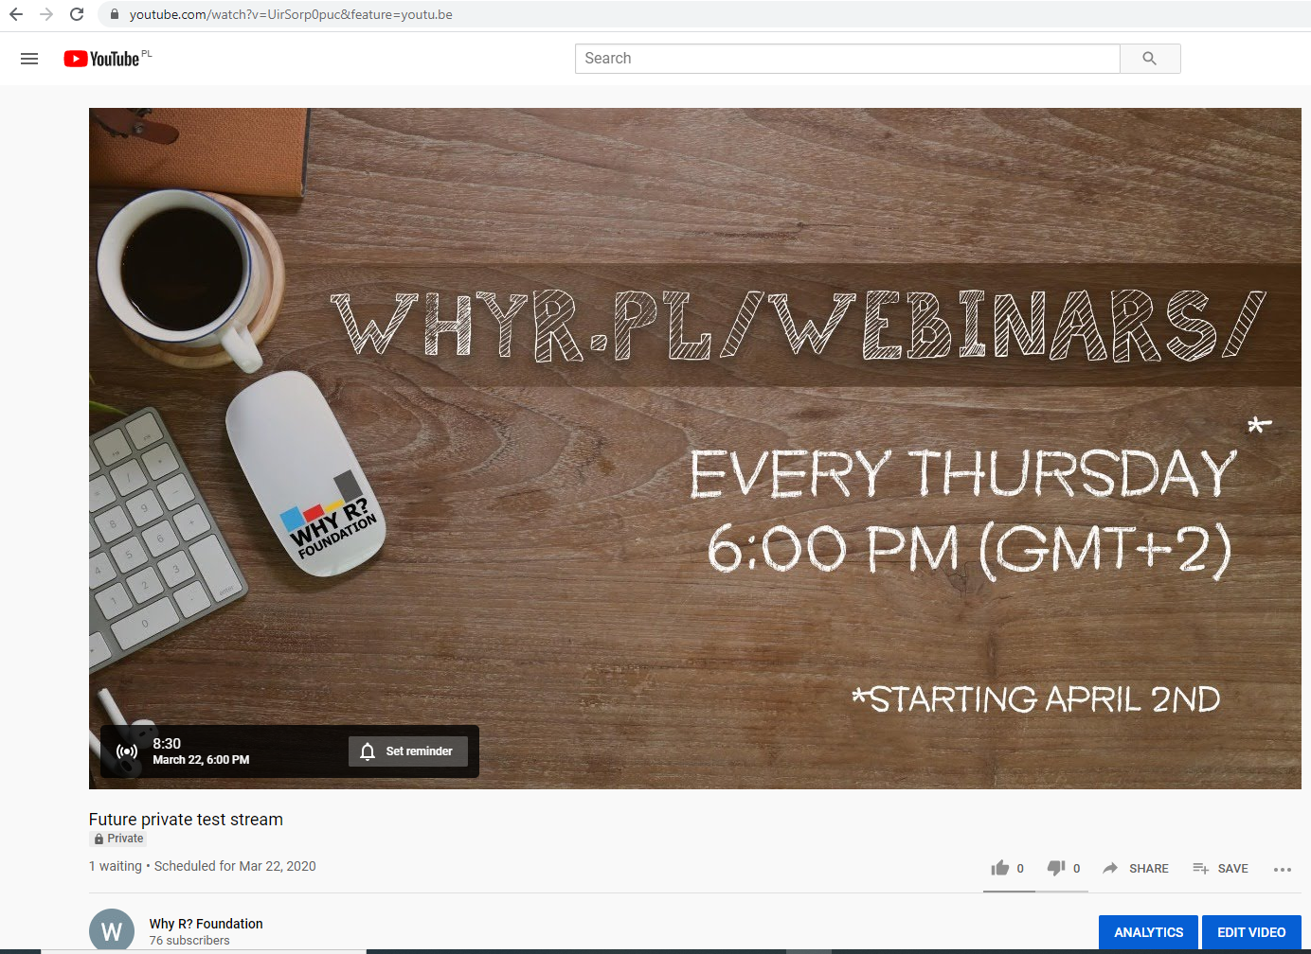Click the title 'Future private test stream'
Viewport: 1311px width, 954px height.
[186, 820]
